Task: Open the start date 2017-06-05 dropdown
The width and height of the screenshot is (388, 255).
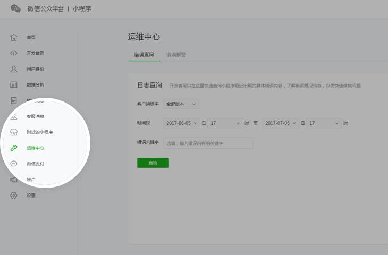Action: (x=181, y=123)
